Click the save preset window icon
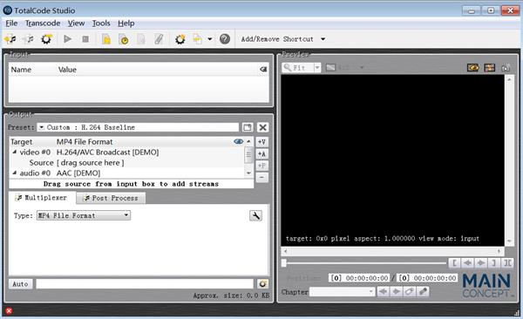The width and height of the screenshot is (523, 319). [x=248, y=127]
